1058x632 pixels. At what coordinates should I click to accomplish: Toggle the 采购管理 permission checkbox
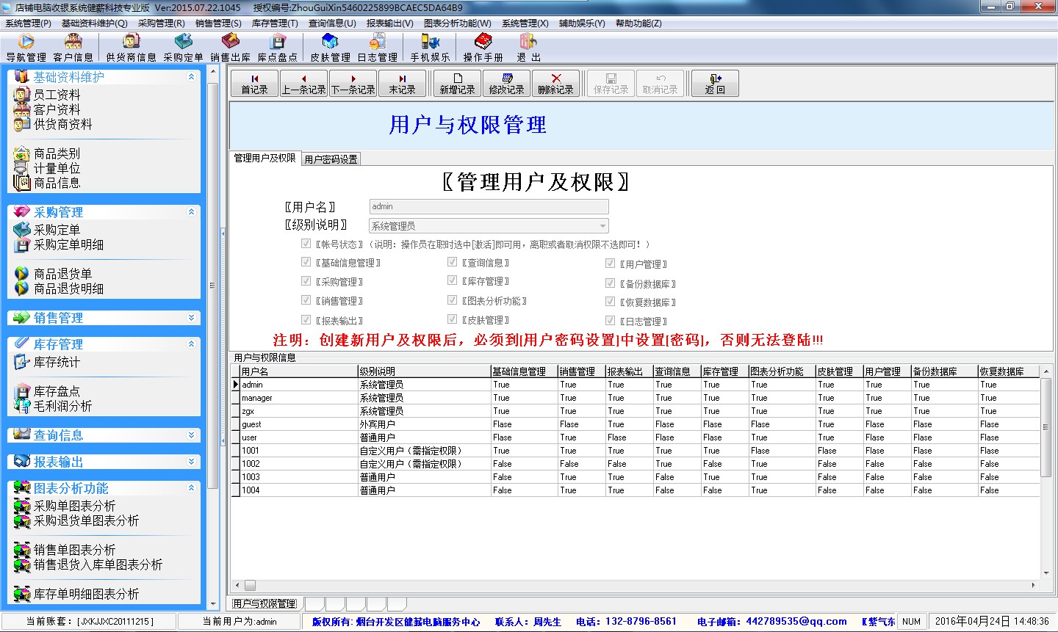306,281
